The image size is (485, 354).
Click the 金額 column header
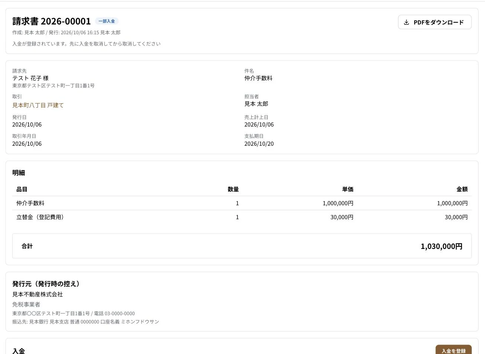462,189
